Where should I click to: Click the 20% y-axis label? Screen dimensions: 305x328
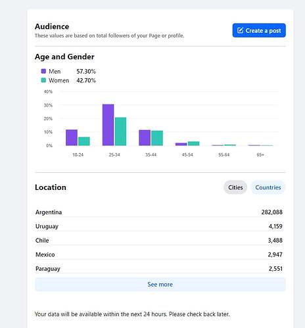(x=48, y=118)
